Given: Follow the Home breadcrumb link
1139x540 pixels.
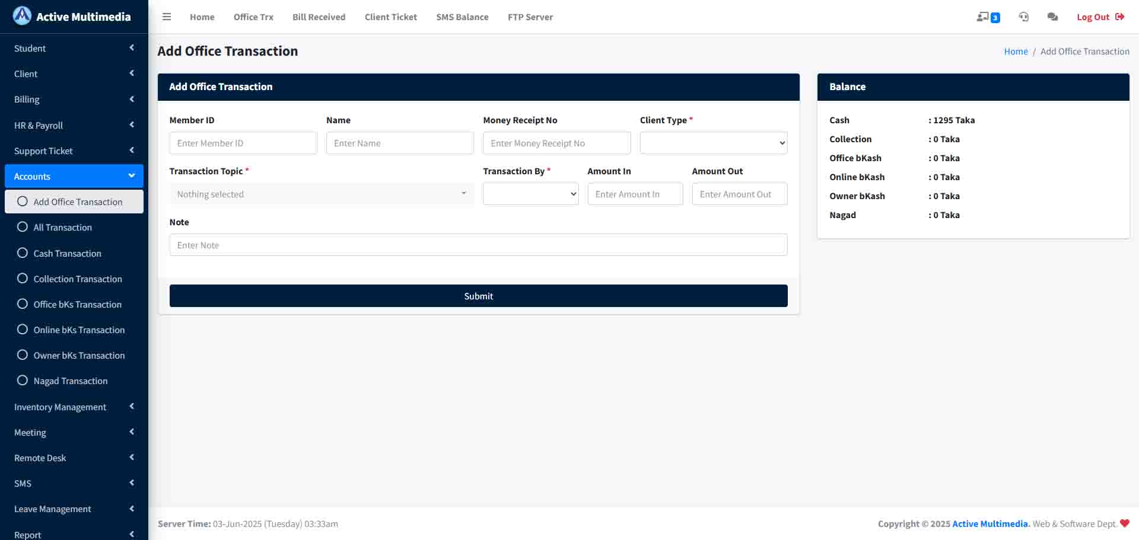Looking at the screenshot, I should 1016,52.
